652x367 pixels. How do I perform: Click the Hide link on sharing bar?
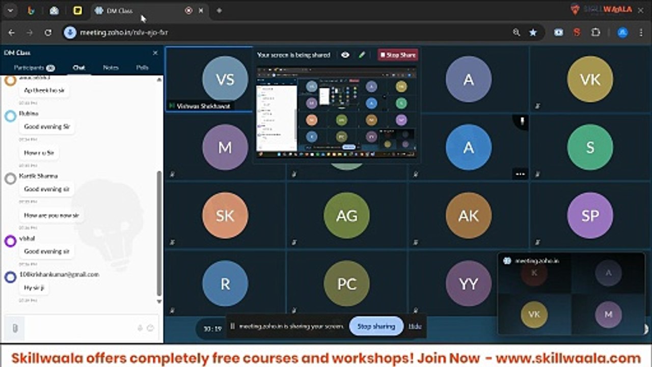click(x=415, y=326)
